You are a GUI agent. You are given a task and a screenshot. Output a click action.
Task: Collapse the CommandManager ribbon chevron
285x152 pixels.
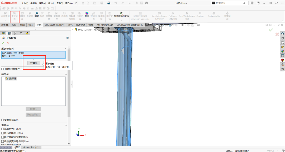[283, 21]
